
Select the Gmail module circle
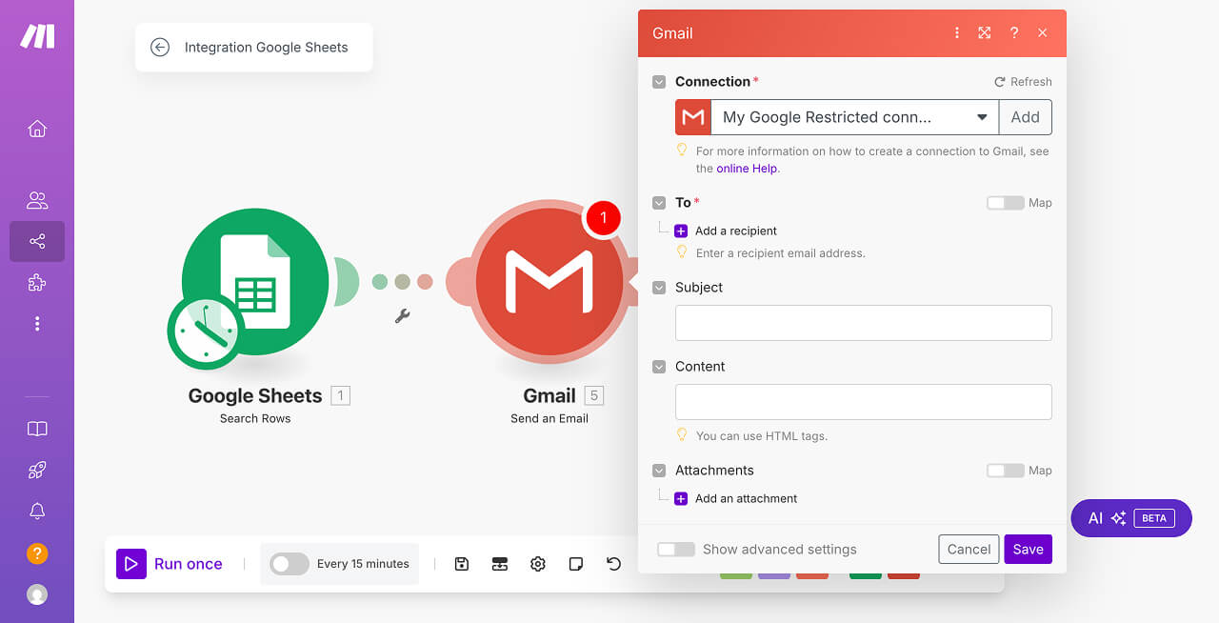tap(550, 281)
